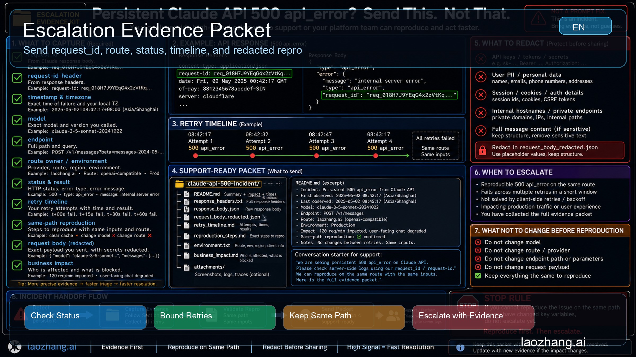Toggle the business impact checkbox
This screenshot has height=357, width=636.
tap(17, 265)
